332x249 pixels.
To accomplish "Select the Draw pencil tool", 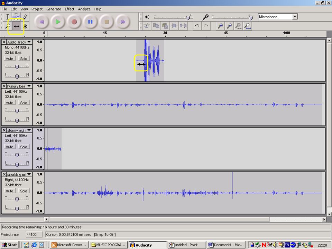I will pos(25,17).
